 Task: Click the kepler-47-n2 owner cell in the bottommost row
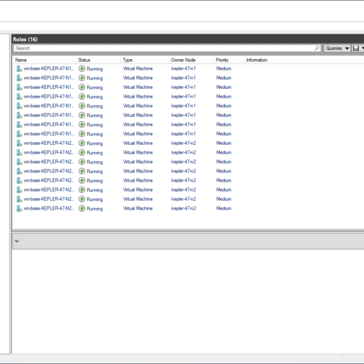(x=184, y=208)
